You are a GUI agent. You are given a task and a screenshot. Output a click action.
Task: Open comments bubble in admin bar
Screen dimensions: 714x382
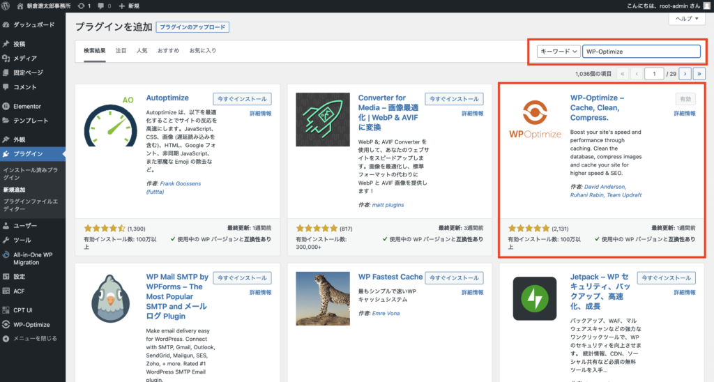click(x=105, y=6)
